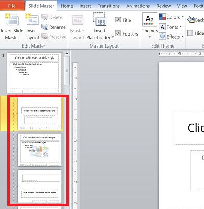The height and width of the screenshot is (209, 204).
Task: Click the Insert Slide Master icon
Action: [x=11, y=19]
